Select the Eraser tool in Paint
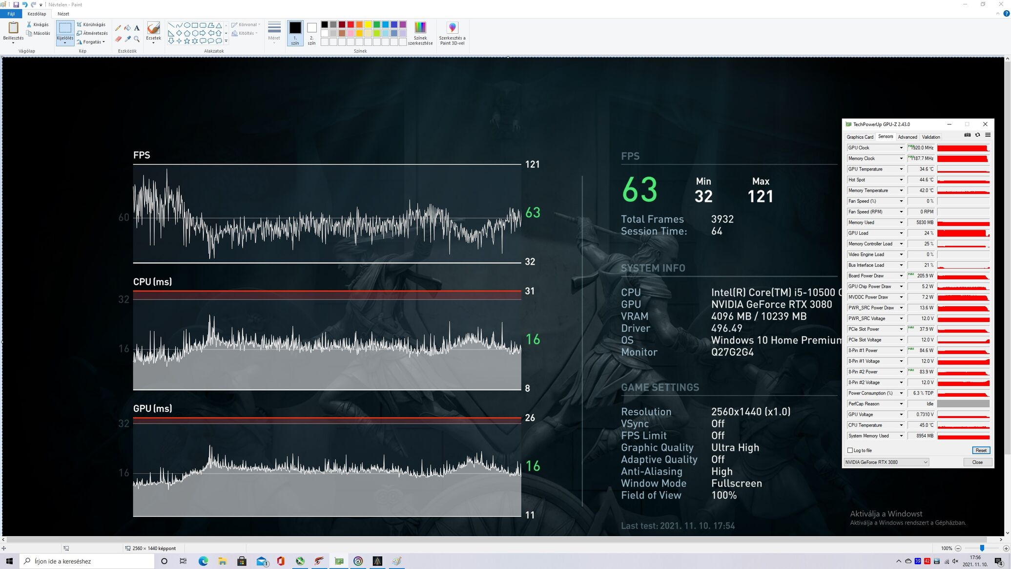The width and height of the screenshot is (1011, 569). 118,39
